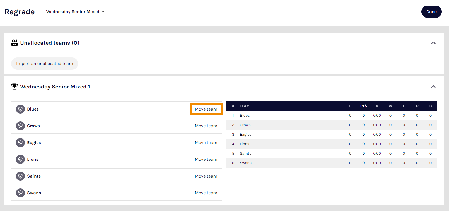This screenshot has width=449, height=211.
Task: Click the Swans team shield icon
Action: [x=20, y=193]
